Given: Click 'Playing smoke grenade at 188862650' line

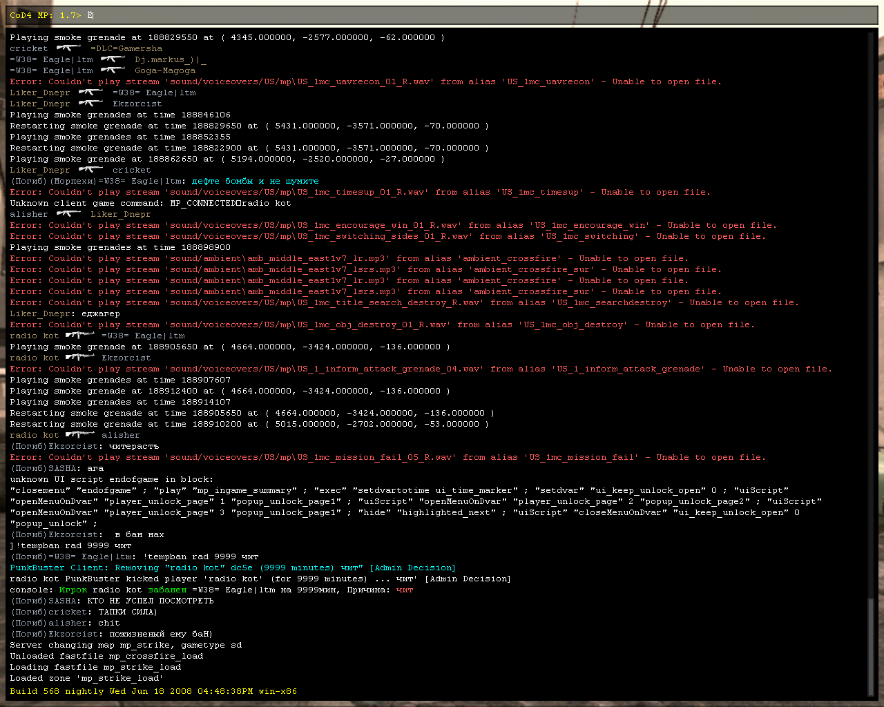Looking at the screenshot, I should pyautogui.click(x=228, y=159).
